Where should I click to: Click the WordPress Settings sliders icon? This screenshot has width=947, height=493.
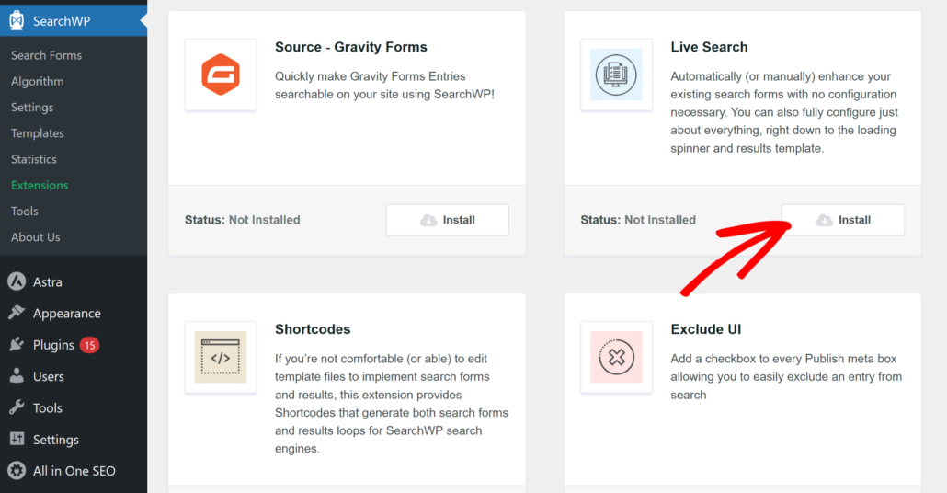coord(17,439)
